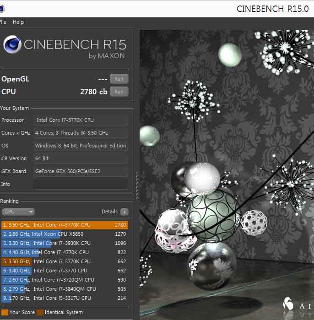
Task: Click the rendered scene preview image
Action: pos(227,175)
